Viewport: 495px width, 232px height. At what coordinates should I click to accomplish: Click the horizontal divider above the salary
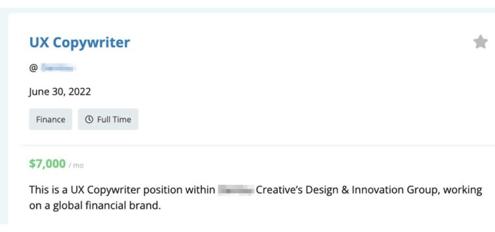coord(258,145)
